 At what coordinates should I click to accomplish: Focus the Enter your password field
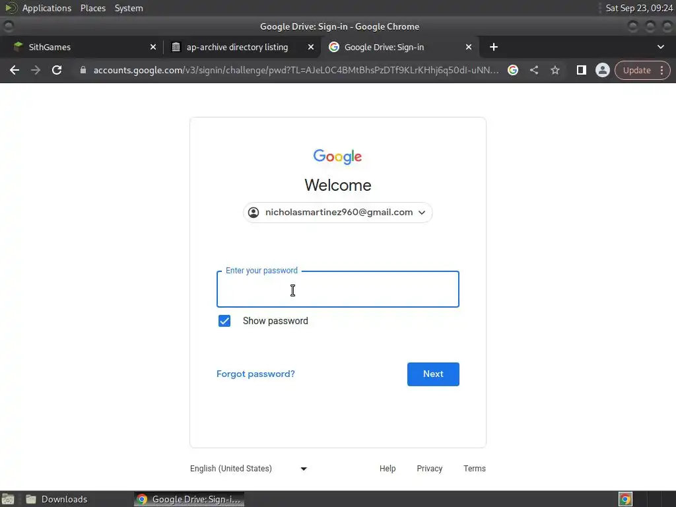pos(337,289)
